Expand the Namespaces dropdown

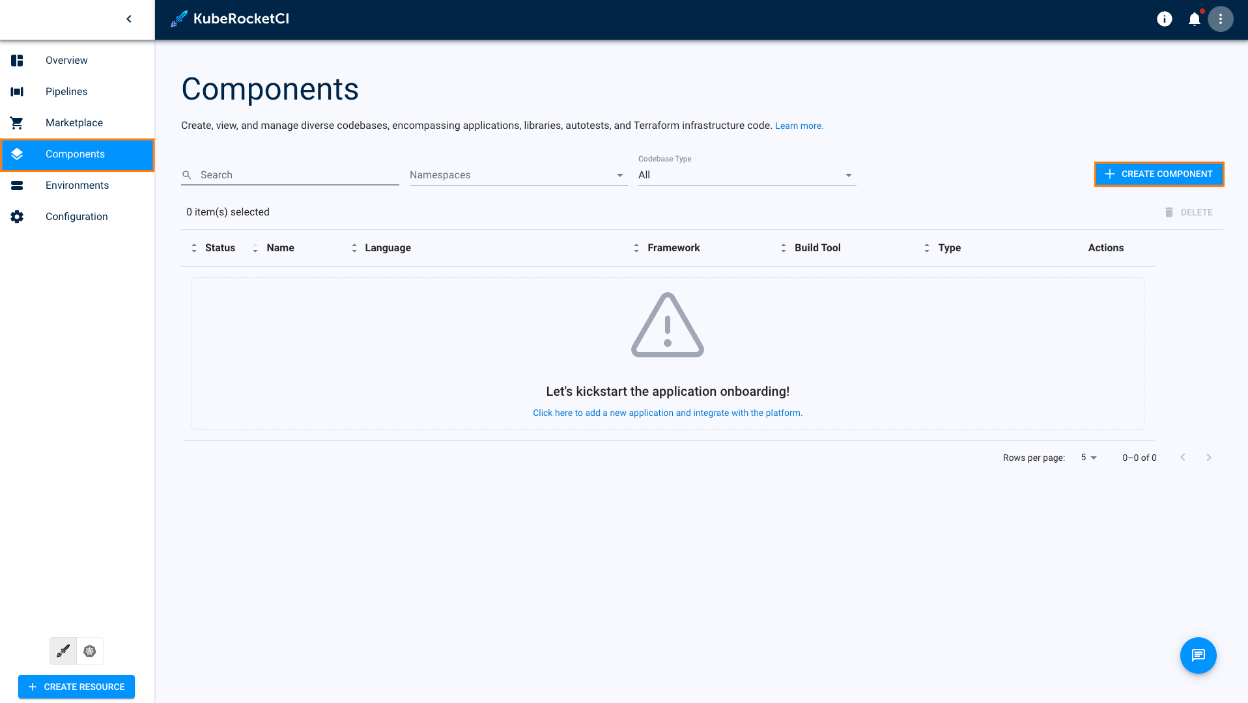point(518,175)
